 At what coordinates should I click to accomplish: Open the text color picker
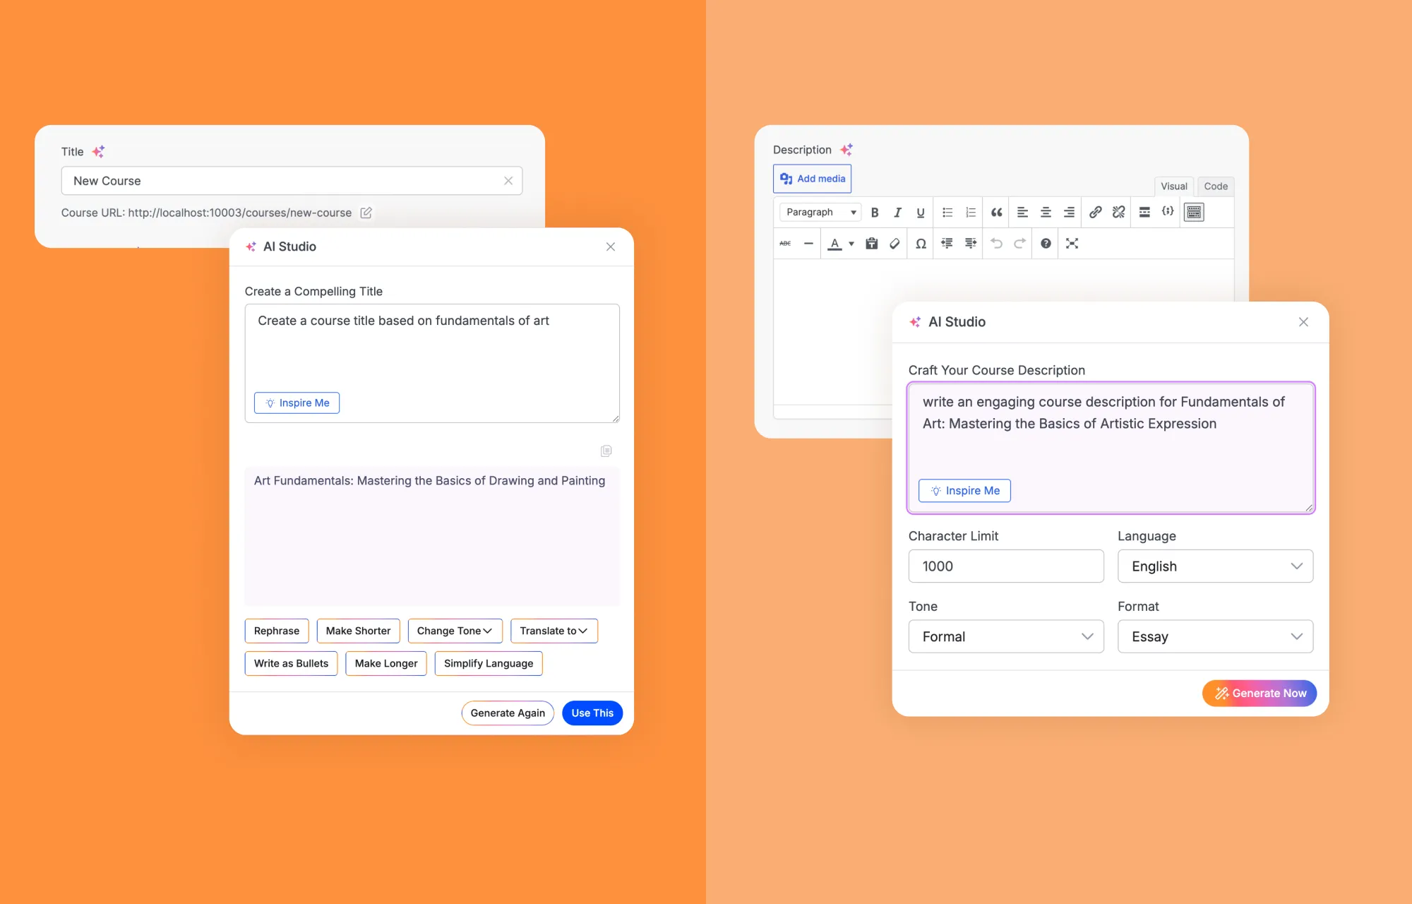click(x=834, y=243)
